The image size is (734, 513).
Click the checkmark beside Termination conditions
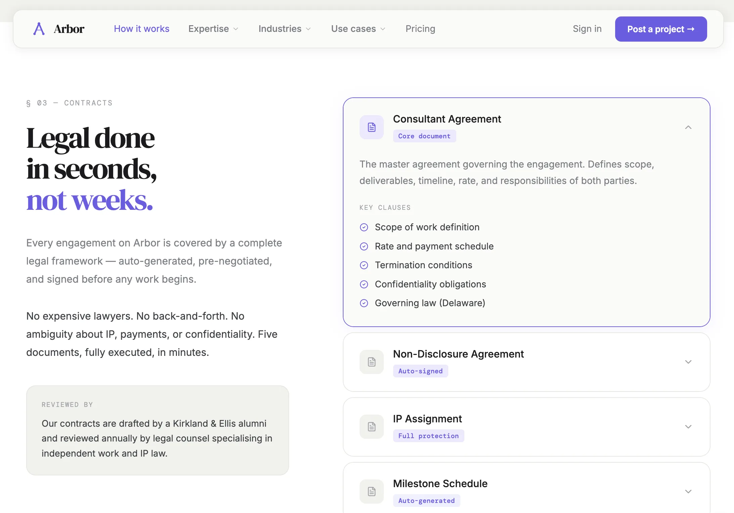click(x=364, y=265)
